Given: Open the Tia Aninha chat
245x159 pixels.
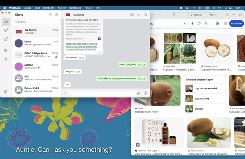Looking at the screenshot, I should [x=36, y=31].
